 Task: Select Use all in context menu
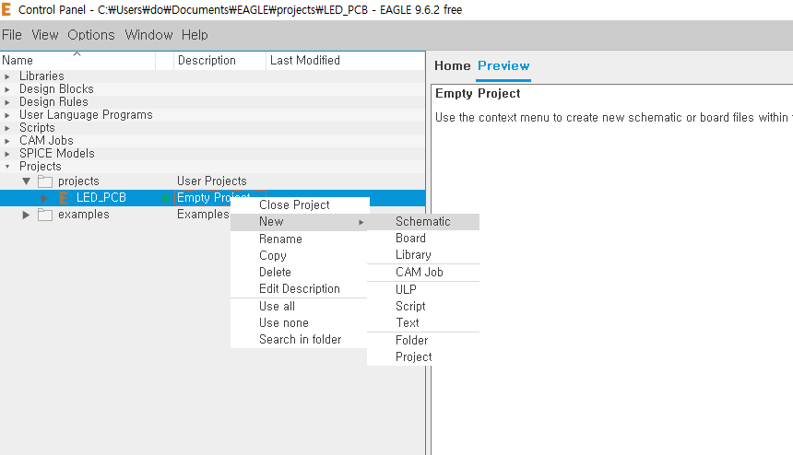300,307
